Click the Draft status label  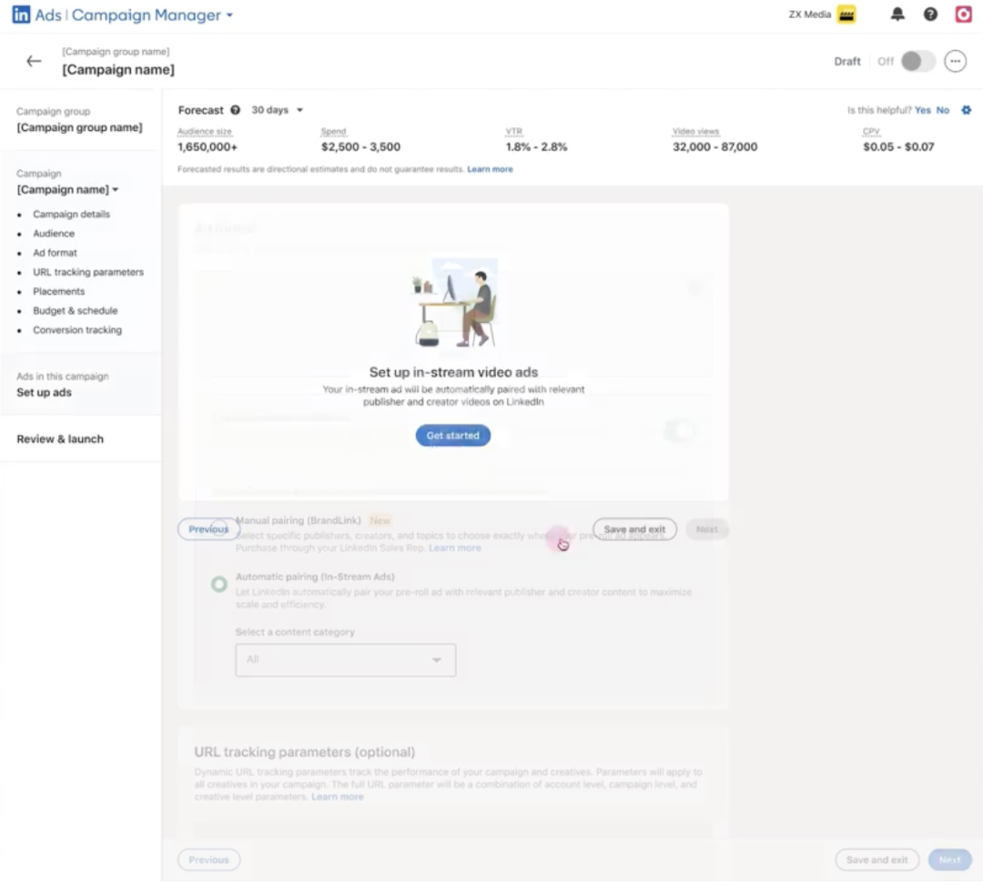coord(847,61)
